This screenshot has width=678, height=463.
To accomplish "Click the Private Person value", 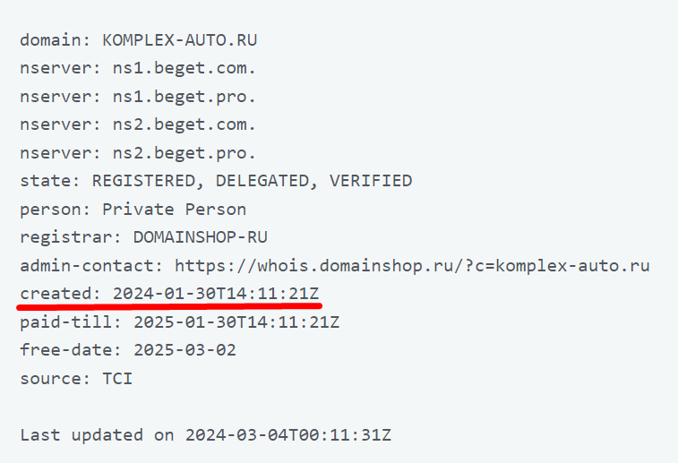I will coord(174,210).
